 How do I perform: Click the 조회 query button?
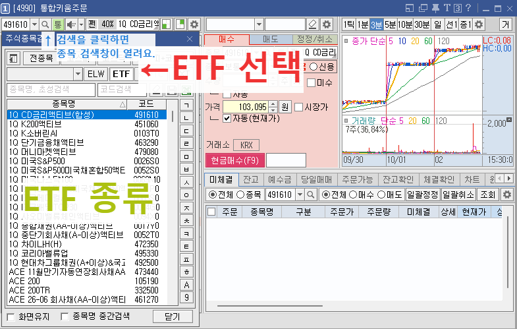[488, 194]
